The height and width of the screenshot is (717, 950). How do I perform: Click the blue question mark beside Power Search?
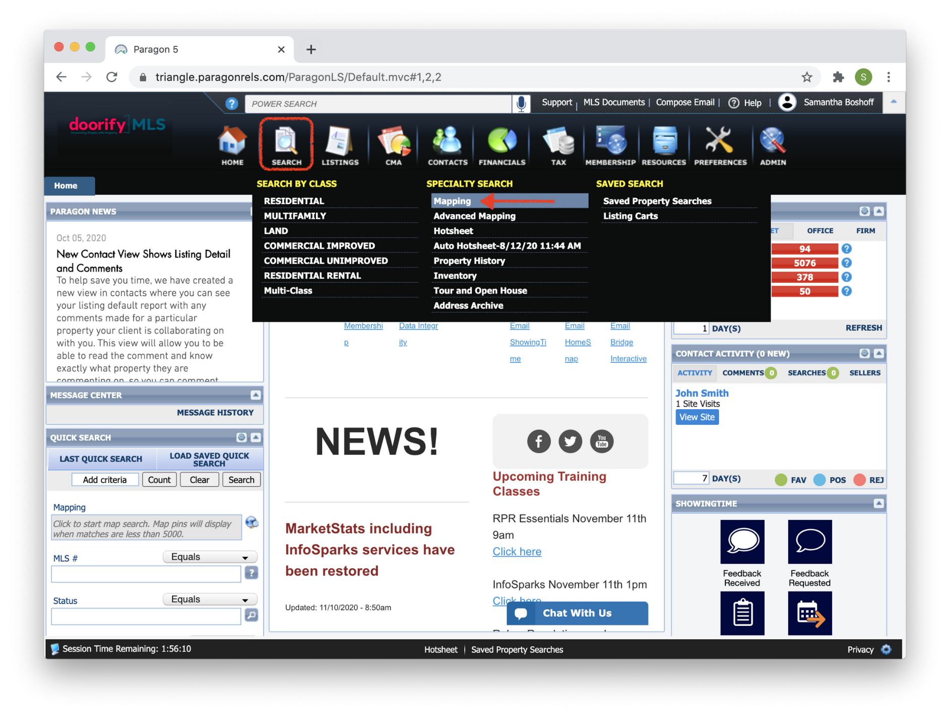coord(231,103)
